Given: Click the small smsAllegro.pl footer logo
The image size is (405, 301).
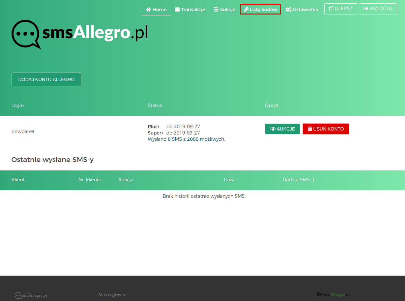Looking at the screenshot, I should [31, 295].
